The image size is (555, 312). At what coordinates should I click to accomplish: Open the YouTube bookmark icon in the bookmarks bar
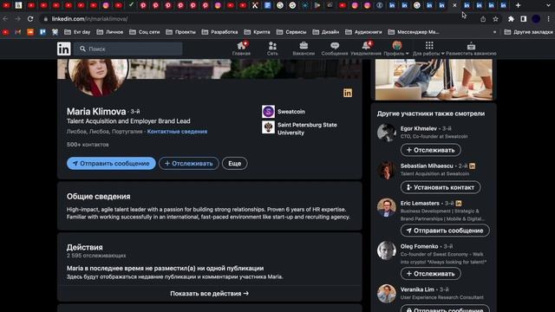(x=6, y=32)
